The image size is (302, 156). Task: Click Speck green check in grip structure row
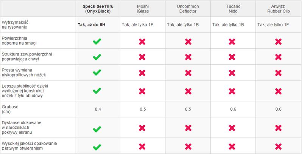click(x=97, y=57)
